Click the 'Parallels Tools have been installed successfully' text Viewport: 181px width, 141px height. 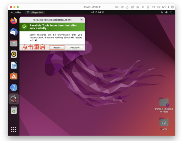[x=54, y=27]
